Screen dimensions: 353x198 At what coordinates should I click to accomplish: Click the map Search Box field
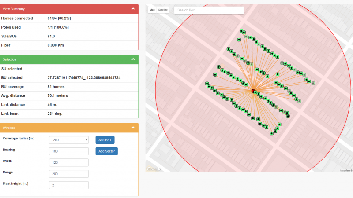pos(209,10)
